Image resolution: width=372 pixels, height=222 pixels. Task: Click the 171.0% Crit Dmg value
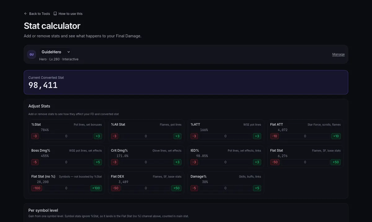pyautogui.click(x=122, y=156)
